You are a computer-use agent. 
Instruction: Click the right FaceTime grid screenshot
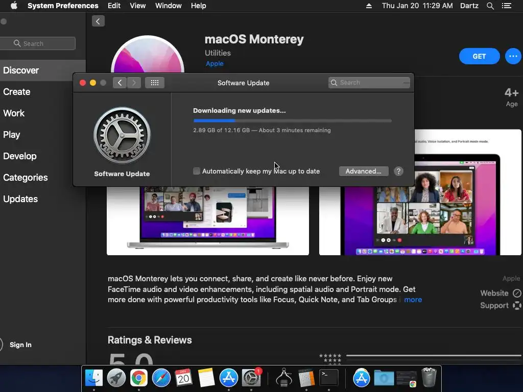pyautogui.click(x=420, y=192)
